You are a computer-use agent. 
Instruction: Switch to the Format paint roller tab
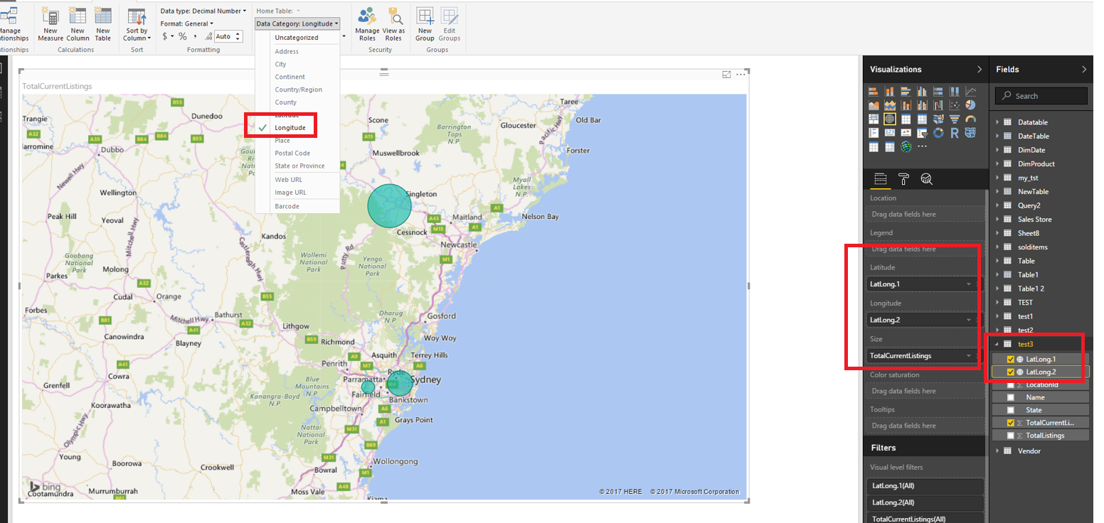click(903, 179)
